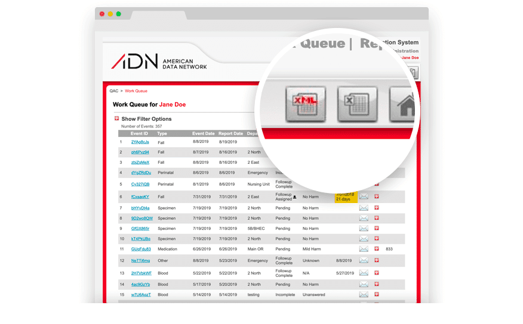
Task: Click 'Mild Harm' in GUoFdu83 row
Action: tap(312, 249)
